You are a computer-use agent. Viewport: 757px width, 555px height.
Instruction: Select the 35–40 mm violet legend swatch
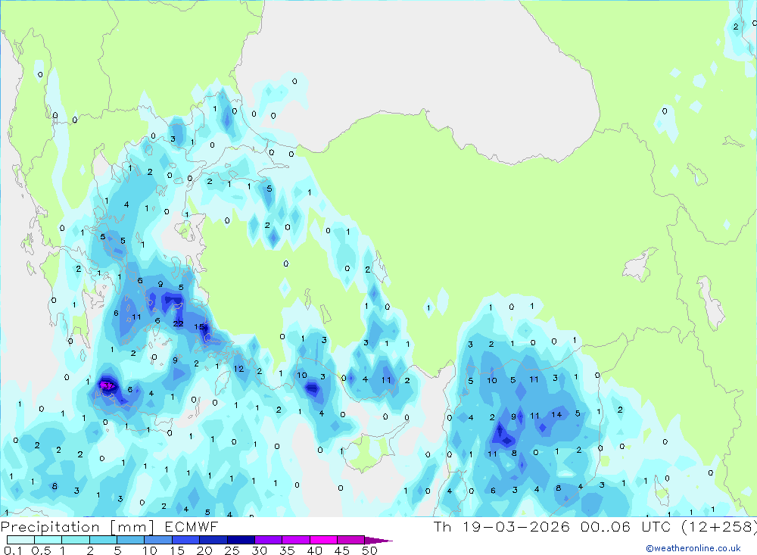click(296, 540)
